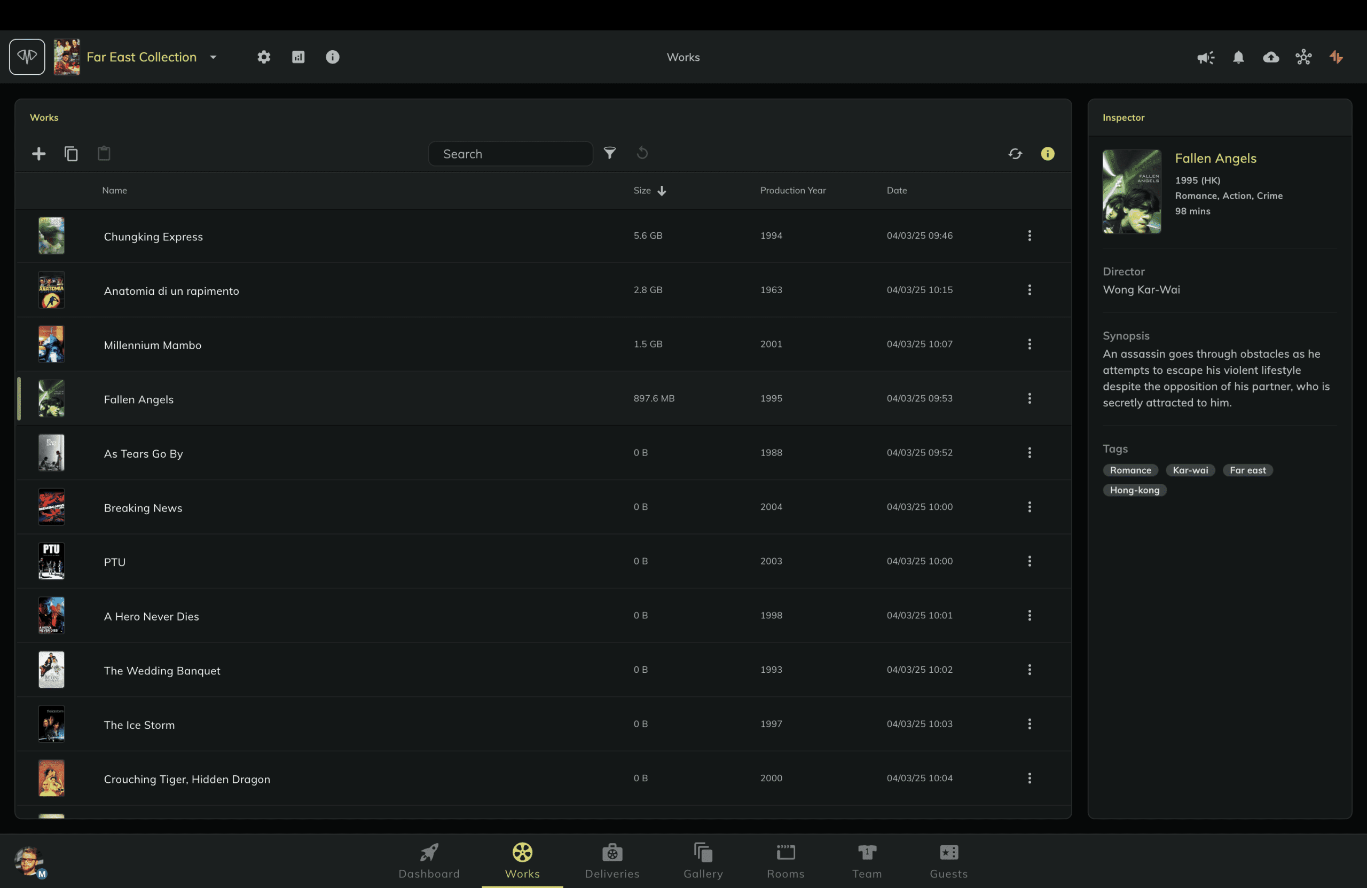Open collection settings gear
The width and height of the screenshot is (1367, 888).
tap(264, 57)
